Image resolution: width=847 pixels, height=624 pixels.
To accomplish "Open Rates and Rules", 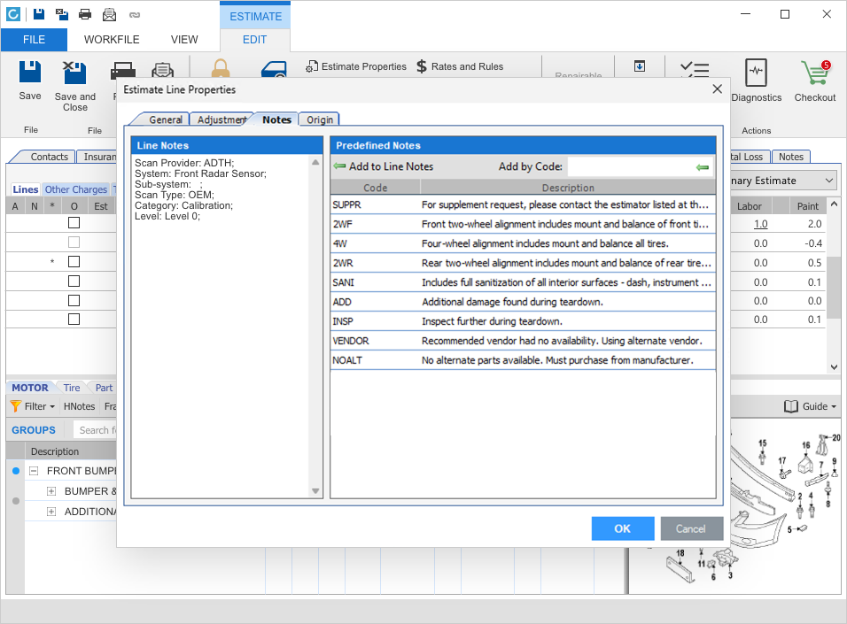I will [460, 66].
